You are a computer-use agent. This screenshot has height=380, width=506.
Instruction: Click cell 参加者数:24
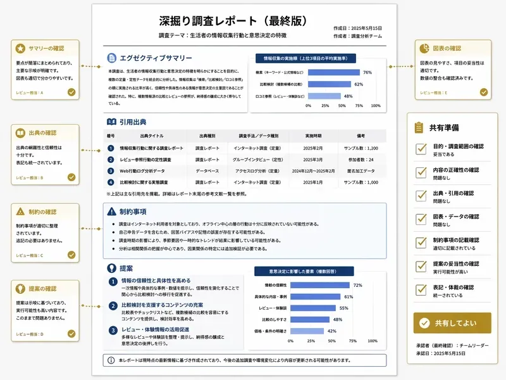pyautogui.click(x=361, y=160)
